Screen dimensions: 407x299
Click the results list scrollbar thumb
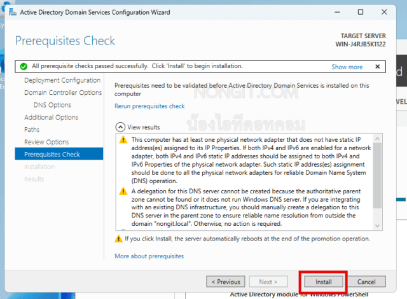pyautogui.click(x=377, y=175)
